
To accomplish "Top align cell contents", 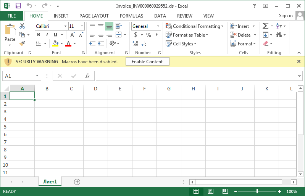I will point(92,26).
